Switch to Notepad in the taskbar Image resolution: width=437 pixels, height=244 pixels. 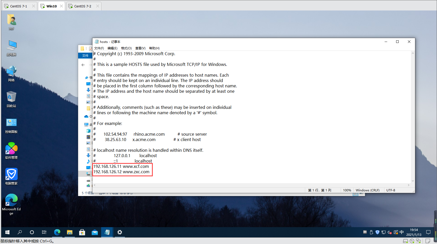pos(107,232)
